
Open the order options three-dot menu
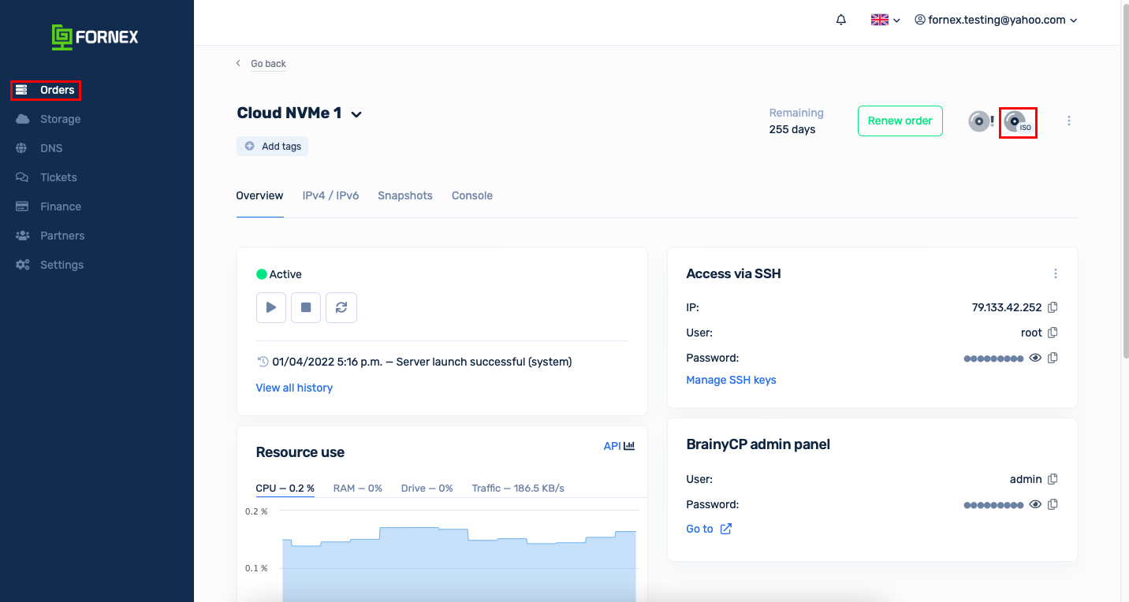coord(1069,121)
